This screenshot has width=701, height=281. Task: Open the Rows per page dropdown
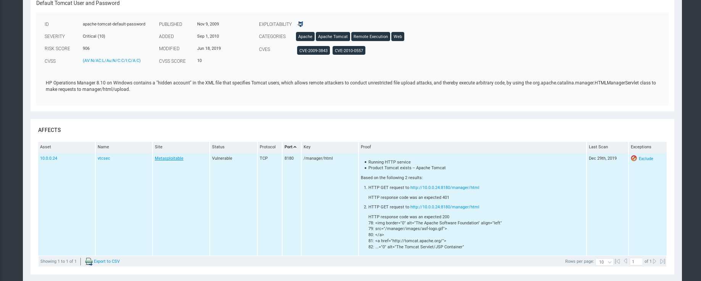pos(605,262)
